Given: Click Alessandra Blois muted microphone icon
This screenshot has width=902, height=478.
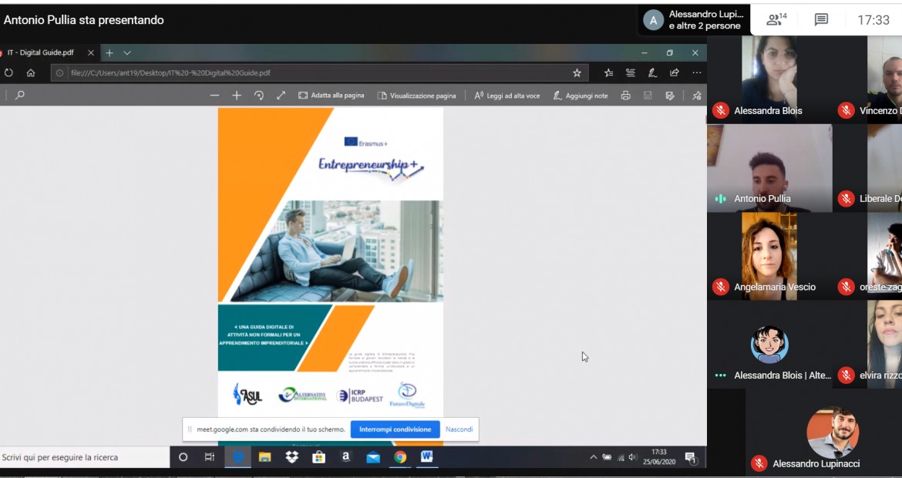Looking at the screenshot, I should pos(721,110).
